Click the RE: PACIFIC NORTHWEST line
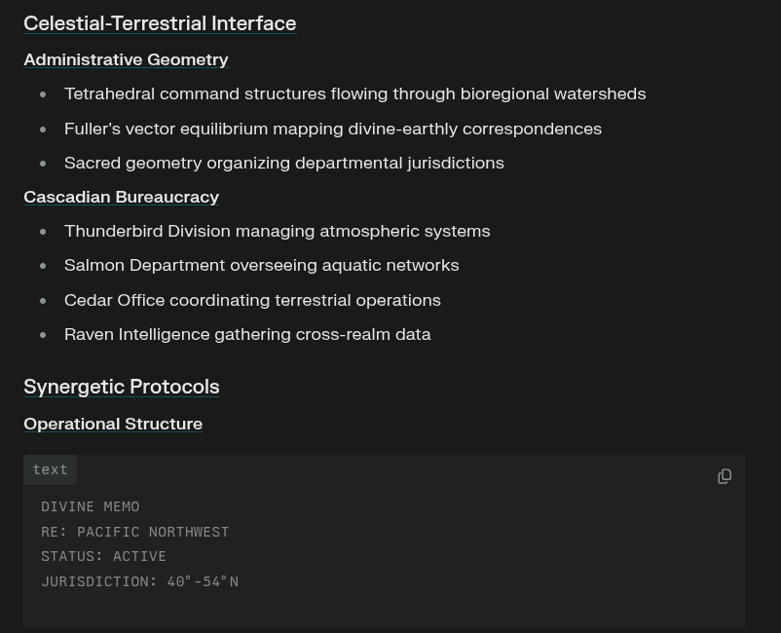781x633 pixels. pos(135,532)
